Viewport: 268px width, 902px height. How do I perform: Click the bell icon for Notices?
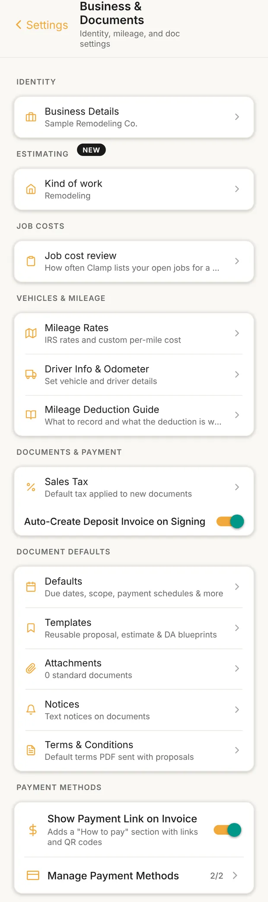click(x=31, y=710)
